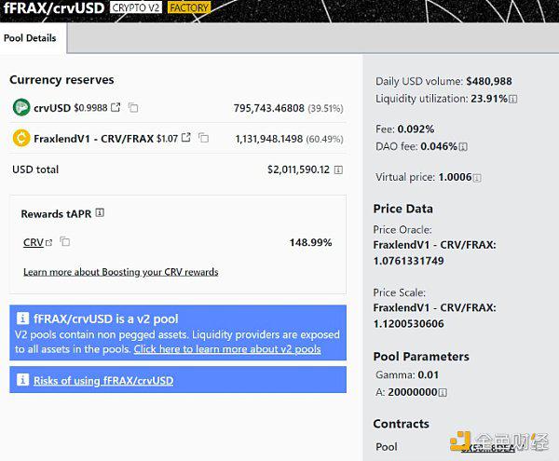Screen dimensions: 559x461
Task: Click Liquidity utilization info icon
Action: (513, 99)
